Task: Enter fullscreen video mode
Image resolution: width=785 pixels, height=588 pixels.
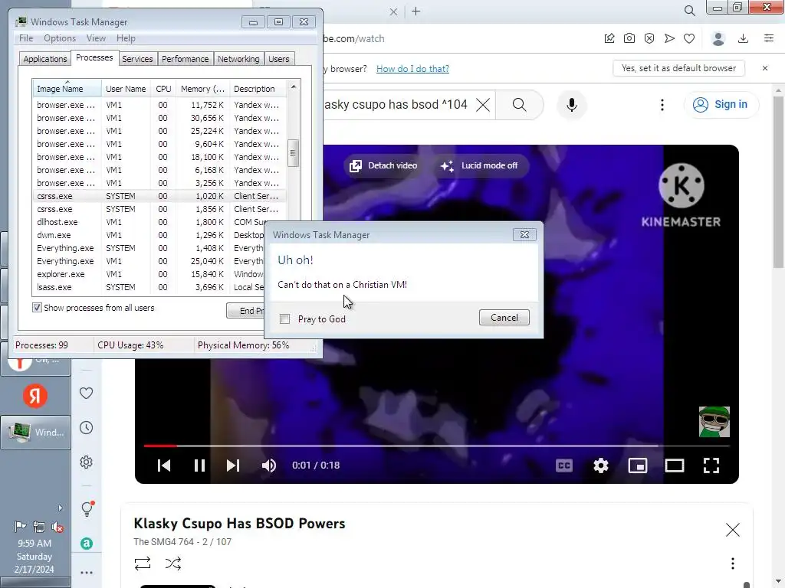Action: click(711, 465)
